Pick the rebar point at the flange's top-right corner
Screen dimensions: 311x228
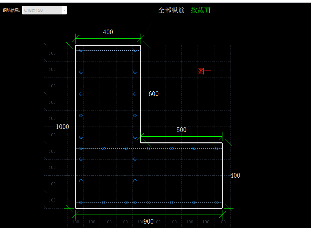coord(217,148)
